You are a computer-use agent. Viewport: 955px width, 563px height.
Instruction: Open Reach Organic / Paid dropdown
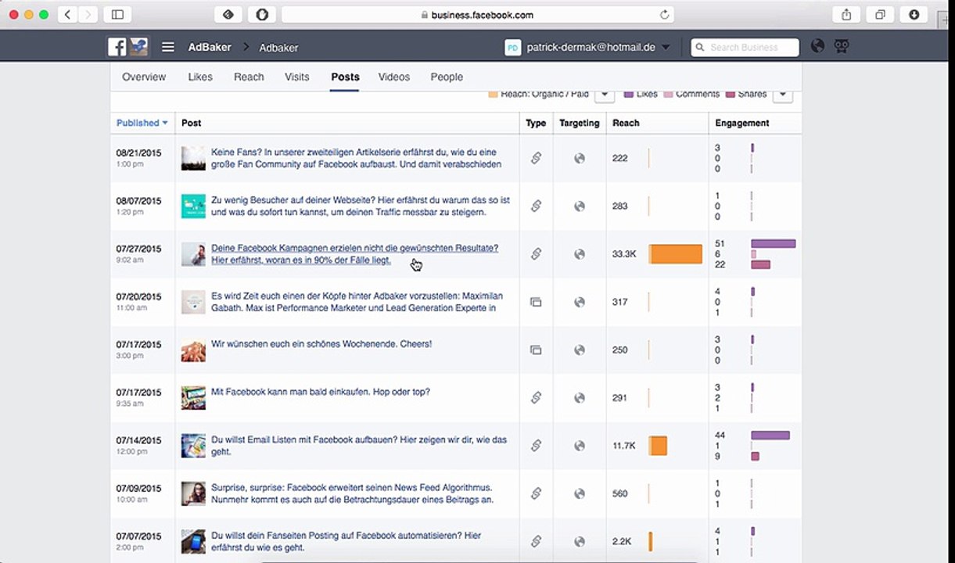click(604, 95)
